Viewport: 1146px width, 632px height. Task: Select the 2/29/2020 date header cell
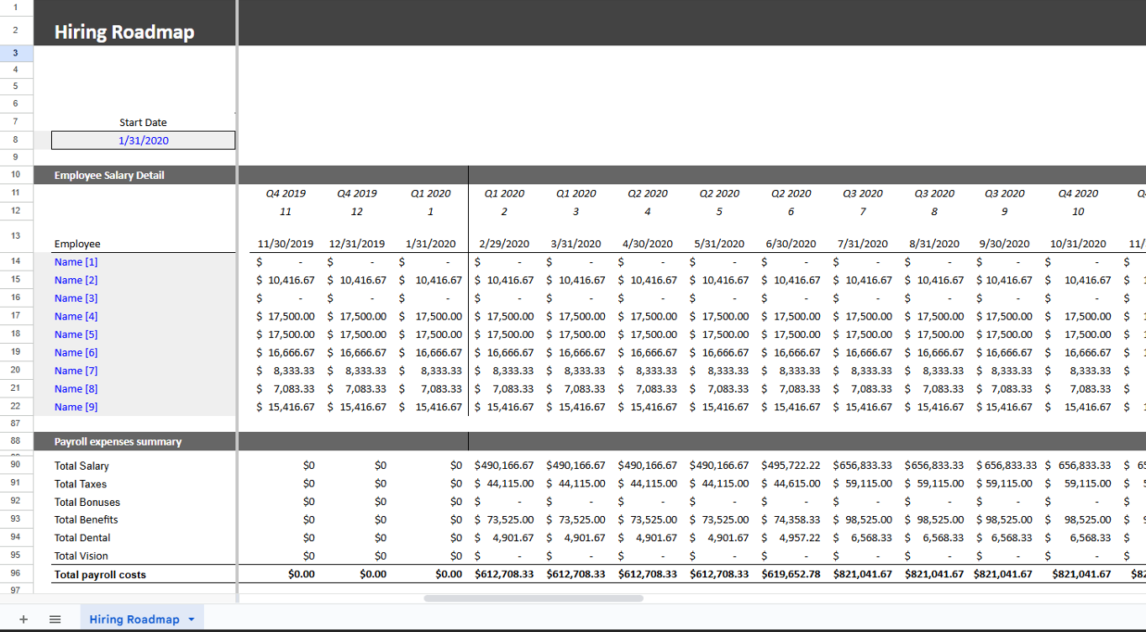point(504,244)
